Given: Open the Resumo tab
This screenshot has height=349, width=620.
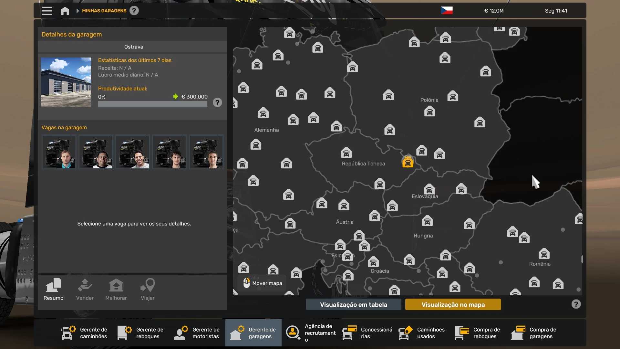Looking at the screenshot, I should pos(53,289).
